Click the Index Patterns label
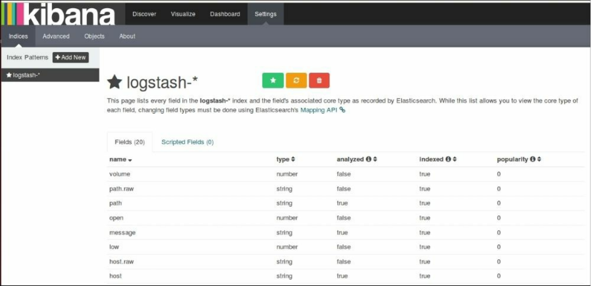 click(x=27, y=57)
